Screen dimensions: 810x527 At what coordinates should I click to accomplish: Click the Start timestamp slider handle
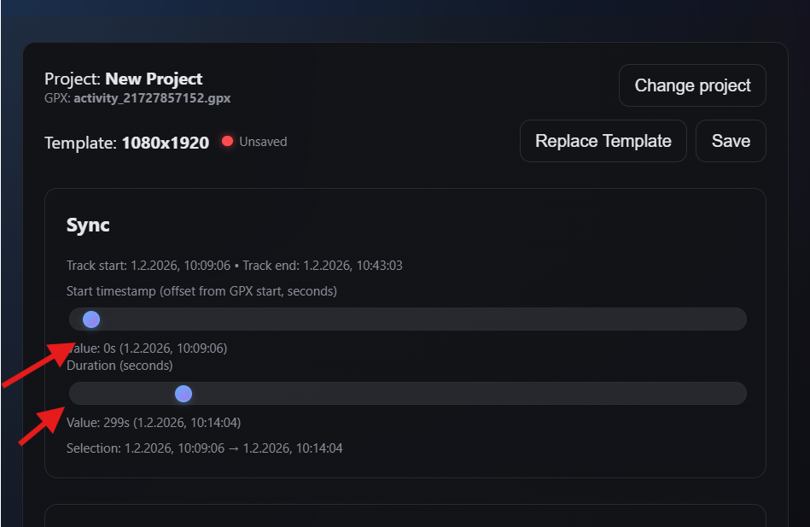pos(91,319)
